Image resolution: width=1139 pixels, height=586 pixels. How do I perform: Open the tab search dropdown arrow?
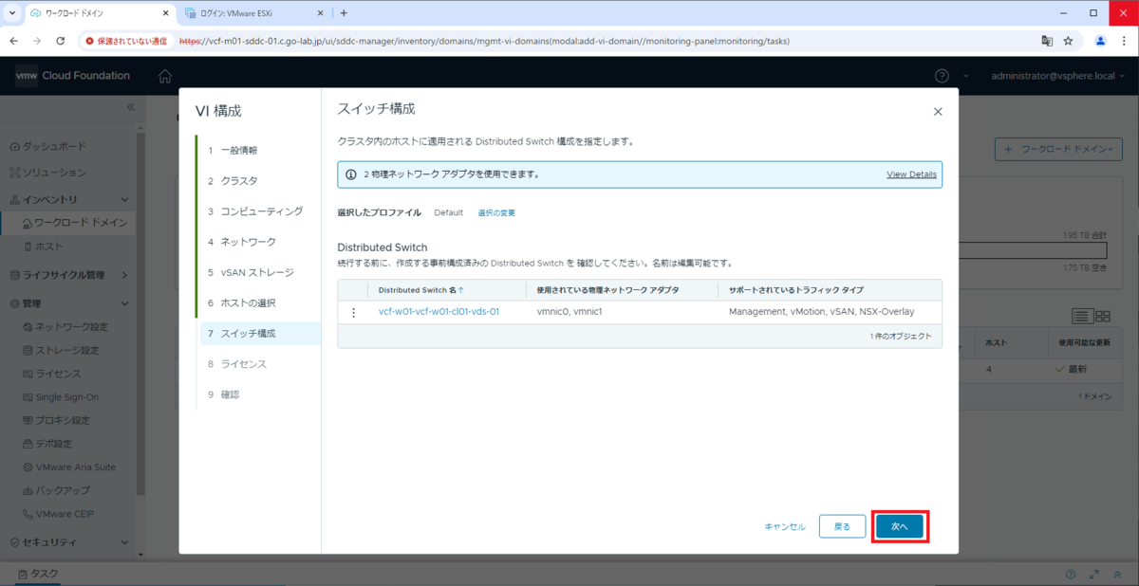coord(11,13)
